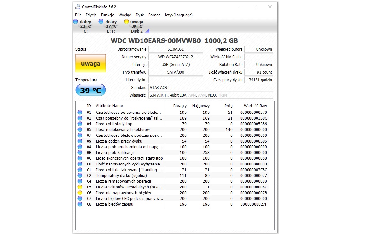The image size is (368, 234).
Task: Click the yellow warning icon for attribute C5
Action: pos(80,187)
